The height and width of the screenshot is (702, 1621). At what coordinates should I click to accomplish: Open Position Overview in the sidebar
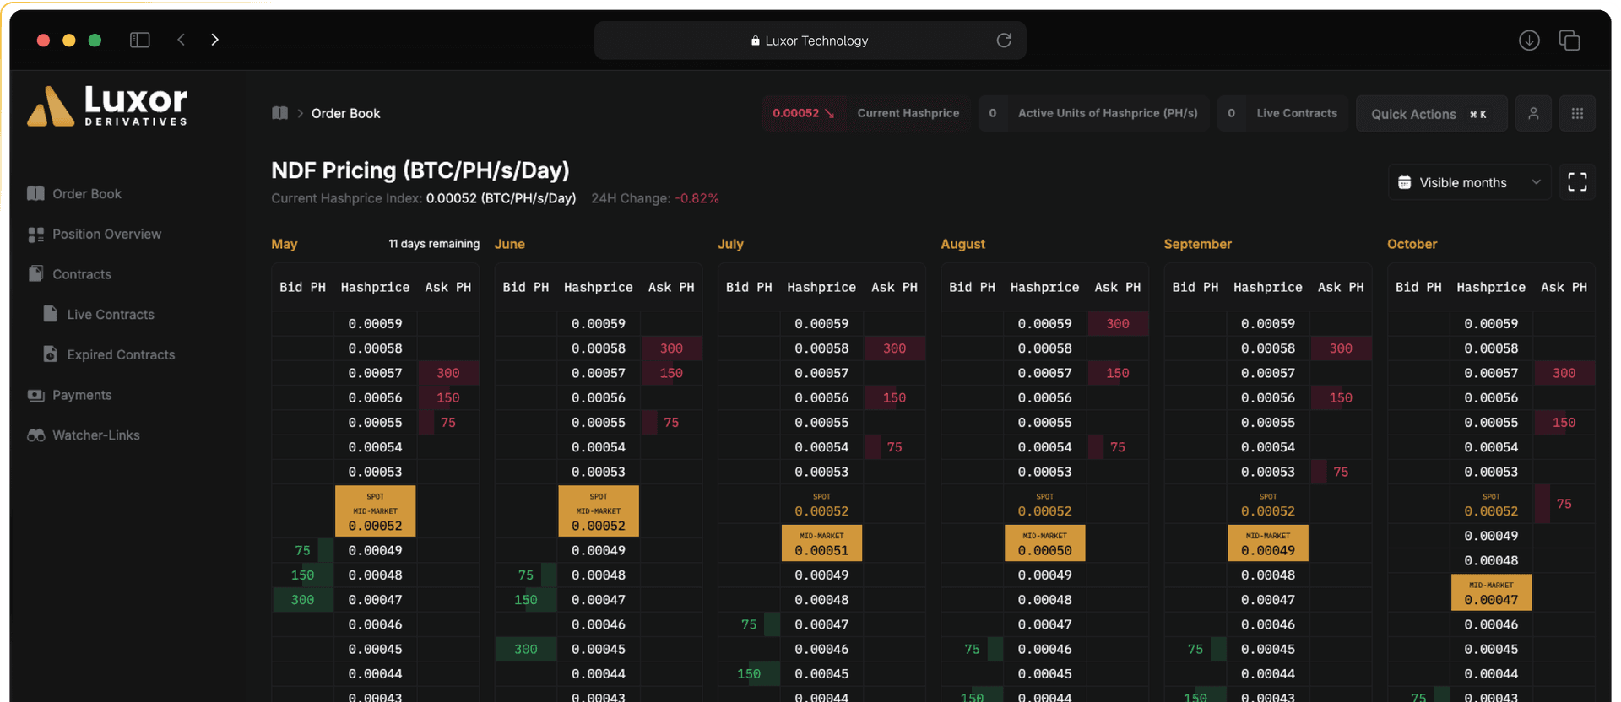tap(106, 235)
